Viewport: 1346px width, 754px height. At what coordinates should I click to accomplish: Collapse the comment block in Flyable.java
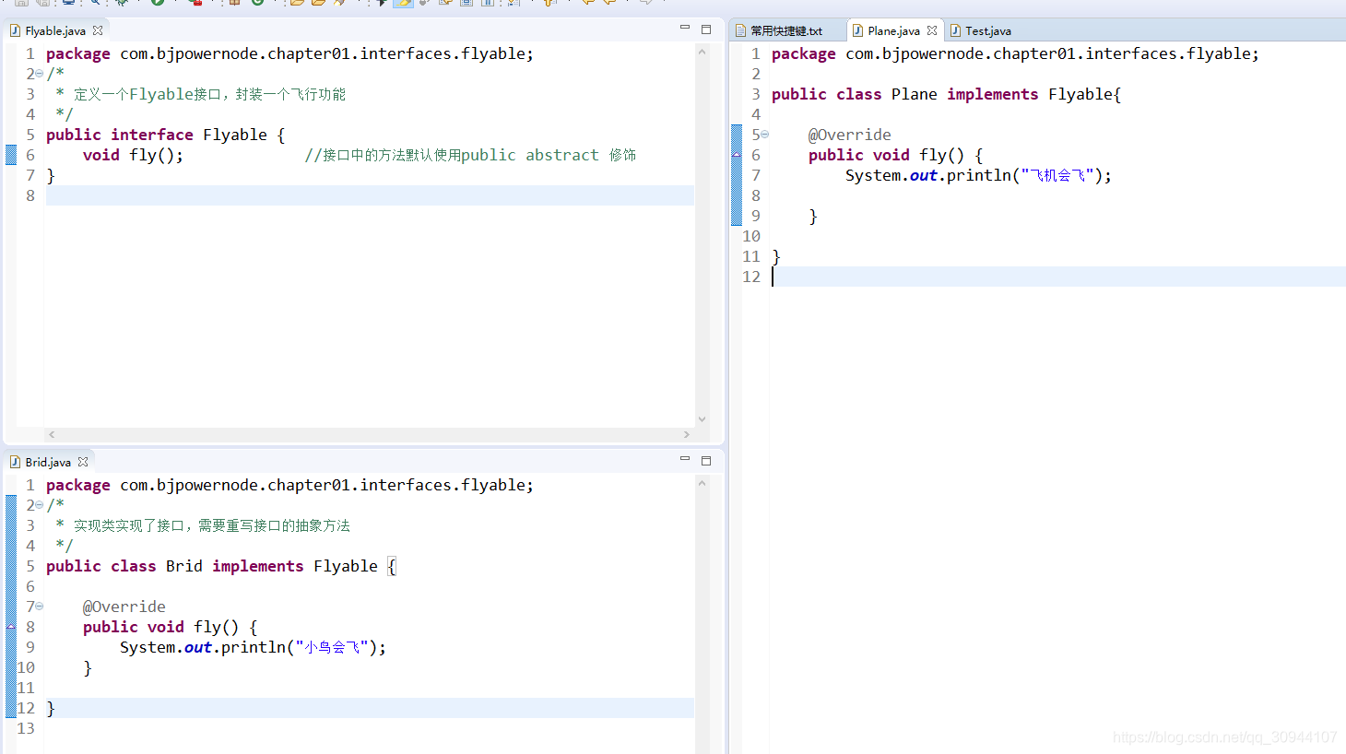coord(39,74)
